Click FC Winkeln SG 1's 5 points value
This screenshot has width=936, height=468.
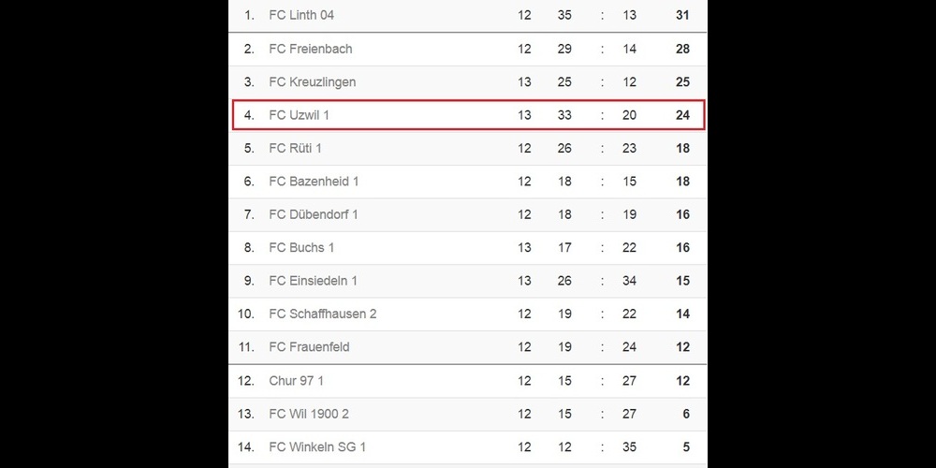[686, 447]
